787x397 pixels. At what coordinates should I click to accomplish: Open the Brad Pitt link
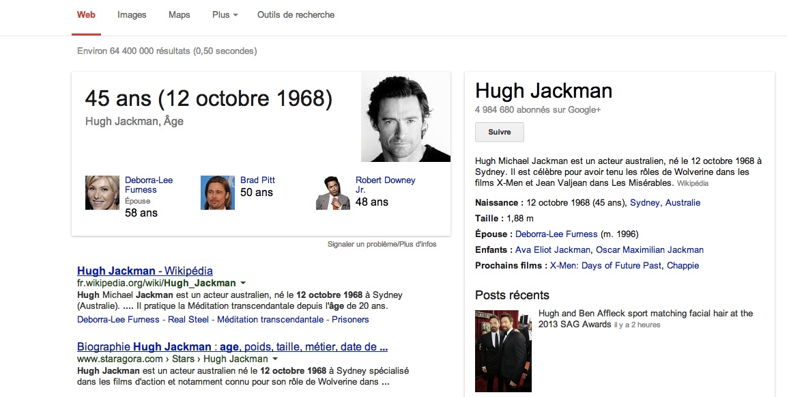[257, 180]
